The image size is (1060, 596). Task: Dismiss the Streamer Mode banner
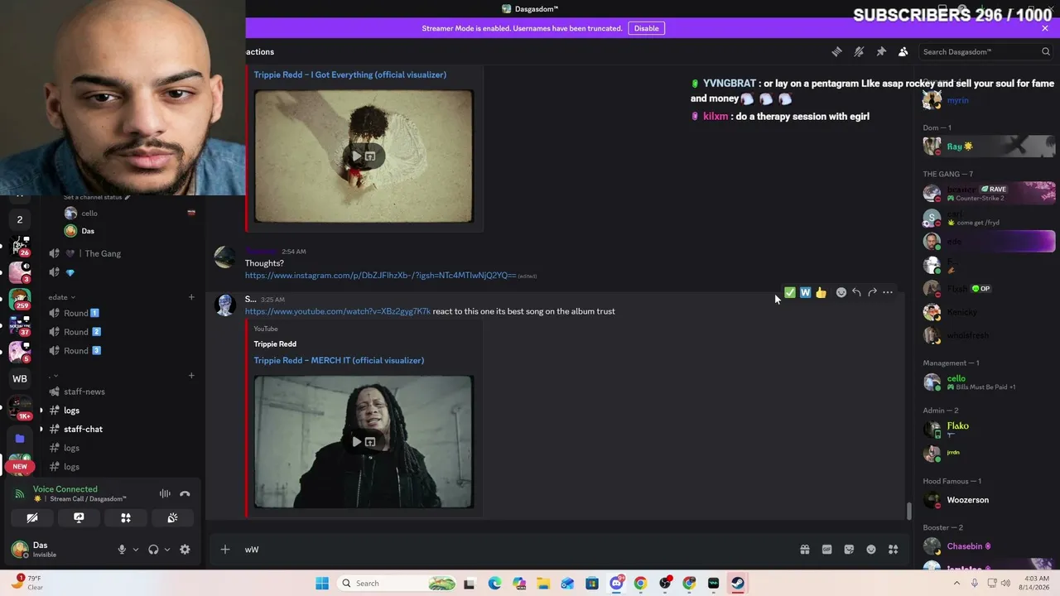[x=1045, y=28]
